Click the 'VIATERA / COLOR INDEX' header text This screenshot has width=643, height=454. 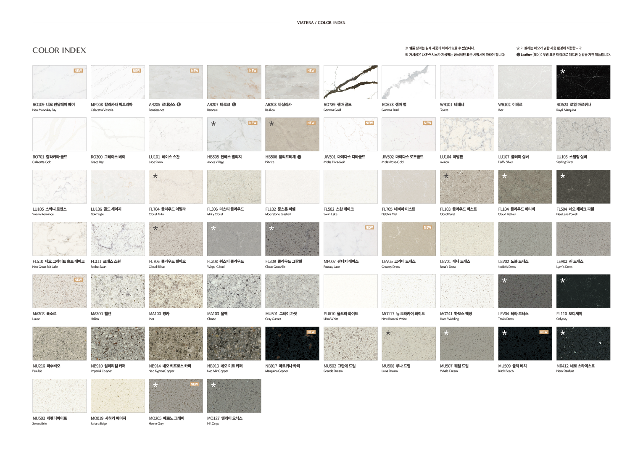click(x=321, y=23)
